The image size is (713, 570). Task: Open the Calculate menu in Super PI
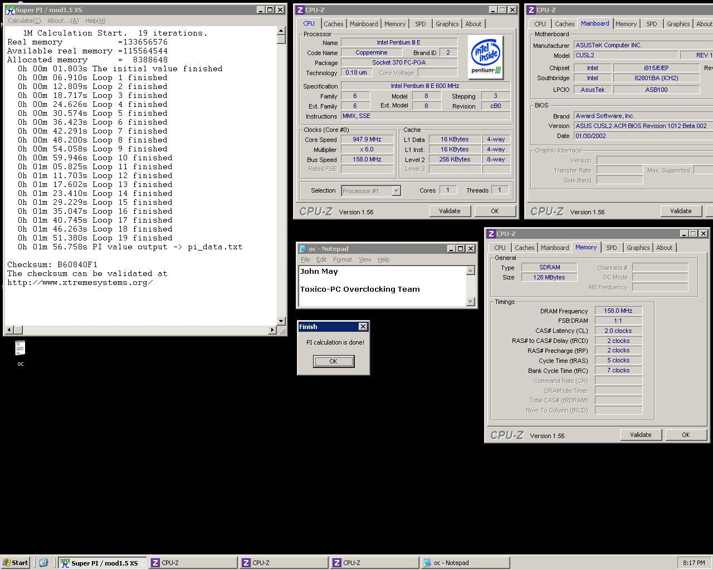tap(24, 21)
